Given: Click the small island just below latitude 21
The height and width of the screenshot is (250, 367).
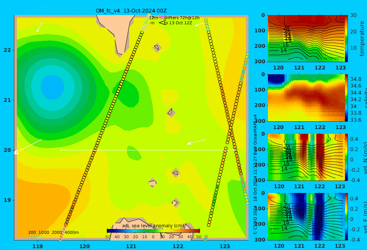Looking at the screenshot, I should (171, 113).
